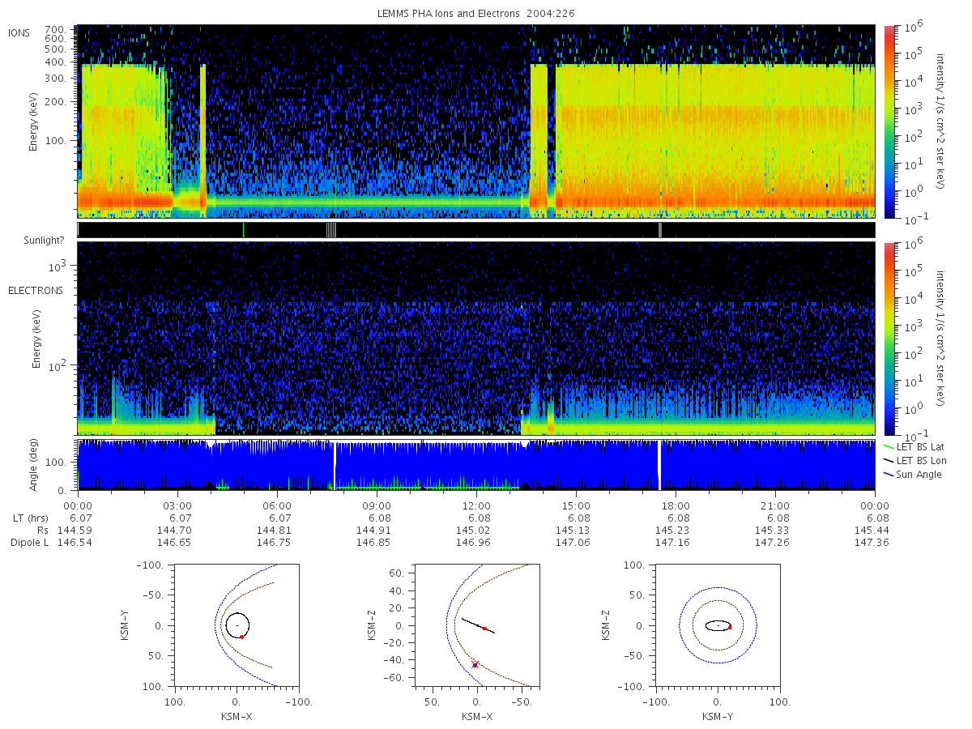The width and height of the screenshot is (972, 729).
Task: Click the 'KSM-Y' label under the right orbit plot
Action: tap(718, 717)
